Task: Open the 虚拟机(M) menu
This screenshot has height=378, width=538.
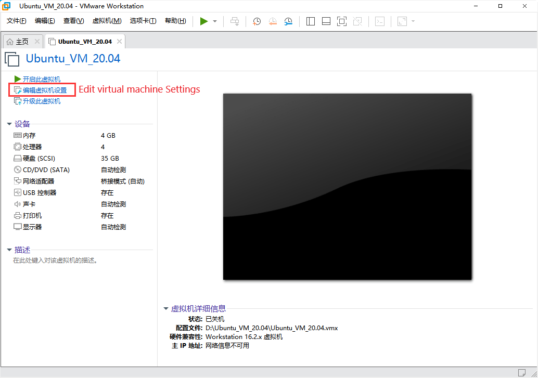Action: (107, 21)
